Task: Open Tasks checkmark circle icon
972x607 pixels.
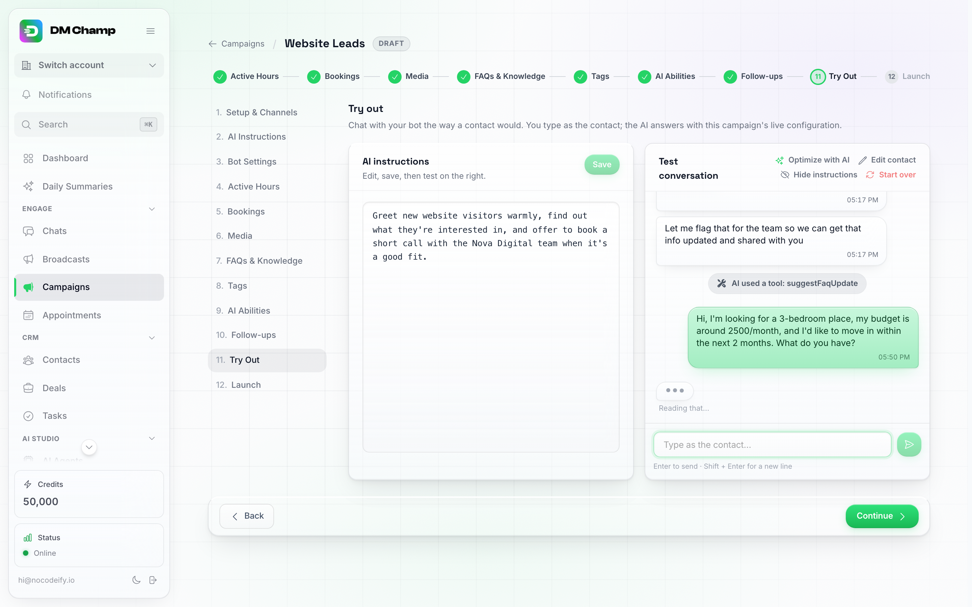Action: tap(28, 416)
